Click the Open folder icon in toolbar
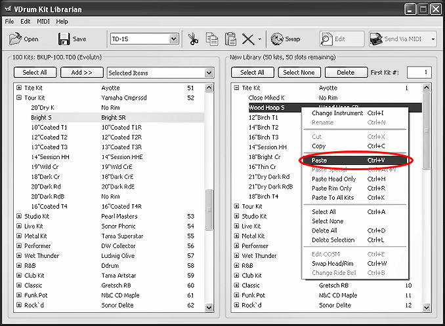This screenshot has height=326, width=445. tap(15, 39)
